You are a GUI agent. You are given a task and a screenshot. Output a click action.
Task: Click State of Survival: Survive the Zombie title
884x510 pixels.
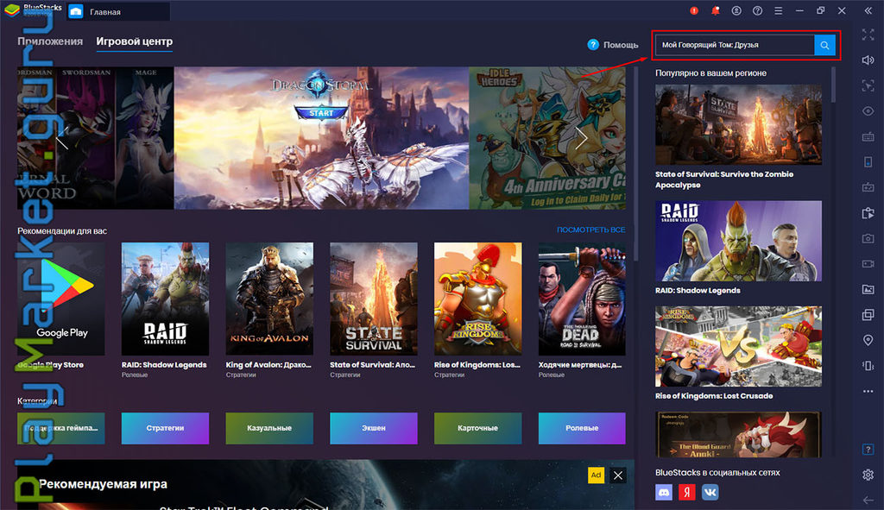coord(724,179)
